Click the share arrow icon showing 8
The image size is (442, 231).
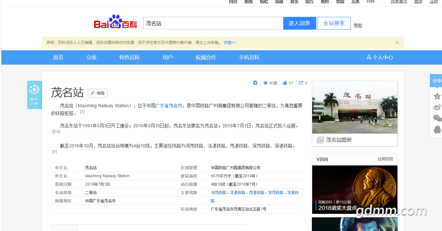tap(301, 83)
